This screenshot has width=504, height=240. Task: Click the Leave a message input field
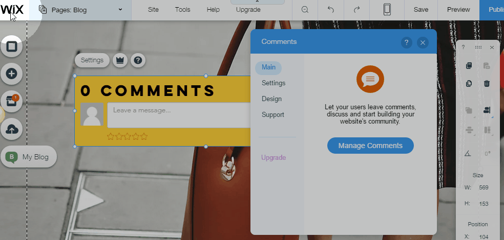pos(179,115)
